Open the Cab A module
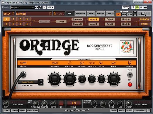Viewport: 153px width, 114px height. click(x=110, y=19)
